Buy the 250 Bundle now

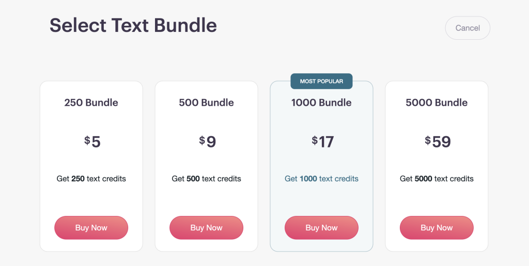91,227
